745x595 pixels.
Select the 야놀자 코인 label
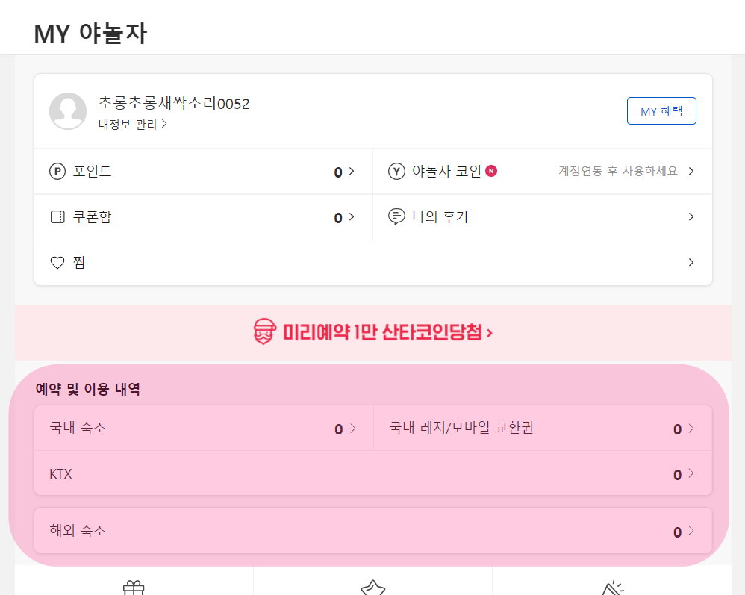446,171
